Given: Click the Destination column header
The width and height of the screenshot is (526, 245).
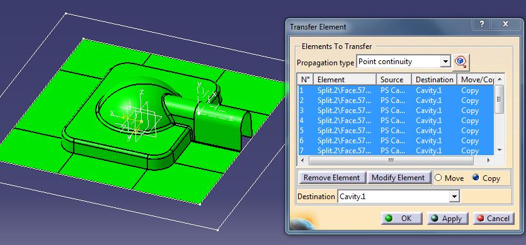Looking at the screenshot, I should pos(435,80).
